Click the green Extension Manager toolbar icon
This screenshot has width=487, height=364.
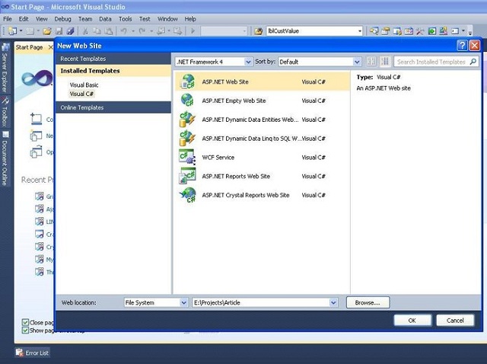(x=431, y=30)
